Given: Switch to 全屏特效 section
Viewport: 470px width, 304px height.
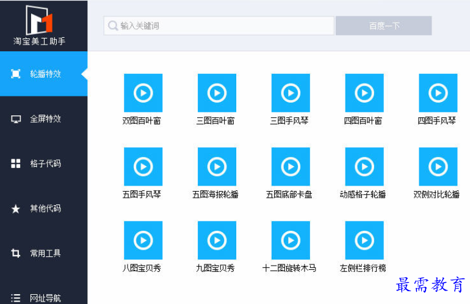Looking at the screenshot, I should click(44, 118).
